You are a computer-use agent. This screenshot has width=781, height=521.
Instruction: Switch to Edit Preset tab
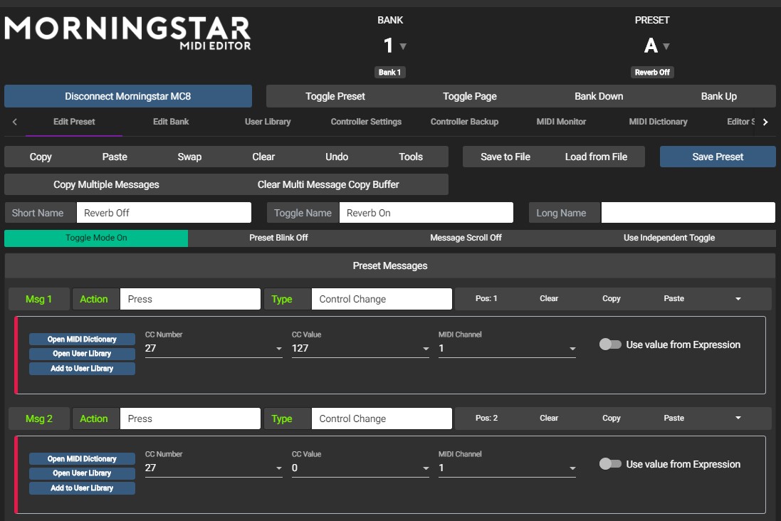[74, 122]
